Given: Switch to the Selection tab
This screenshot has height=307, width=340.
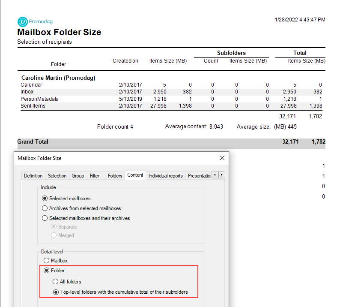Looking at the screenshot, I should pos(57,176).
